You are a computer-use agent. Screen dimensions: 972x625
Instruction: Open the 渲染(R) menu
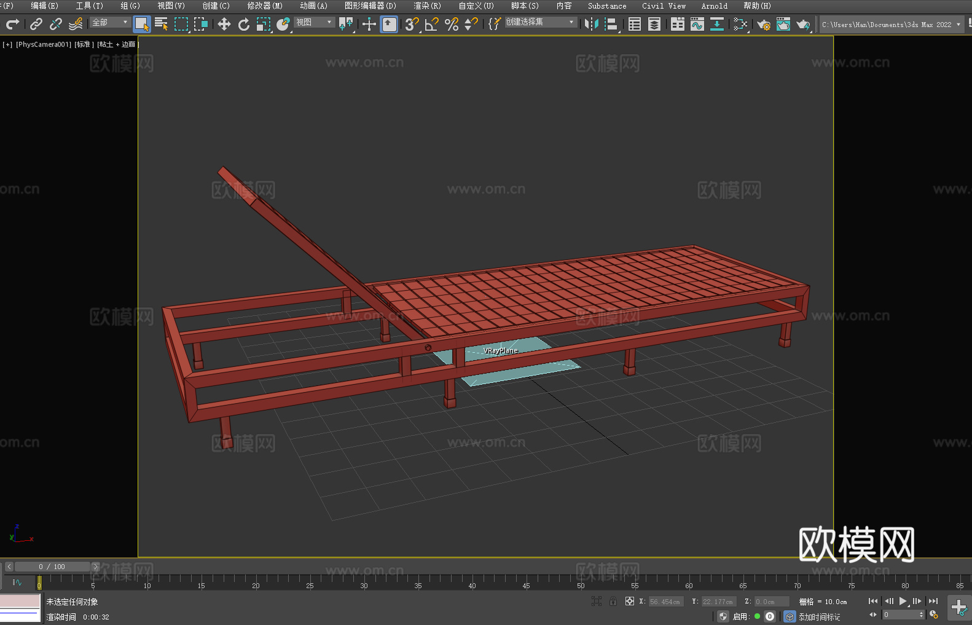(x=427, y=6)
